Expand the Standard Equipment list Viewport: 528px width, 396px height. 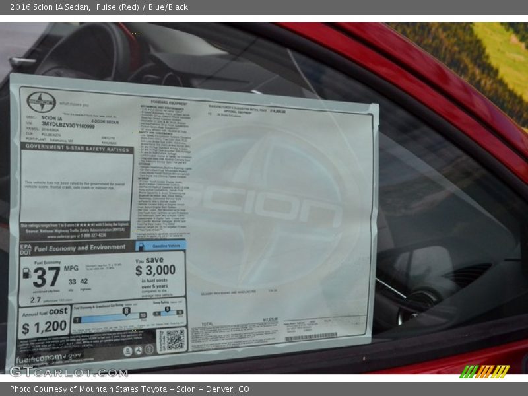167,102
